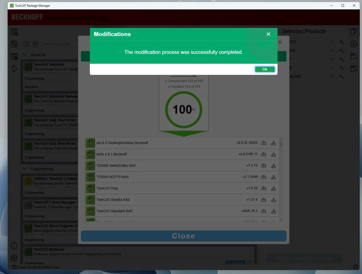Collapse the Engineering section chevron
Viewport: 362px width, 274px height.
click(25, 169)
